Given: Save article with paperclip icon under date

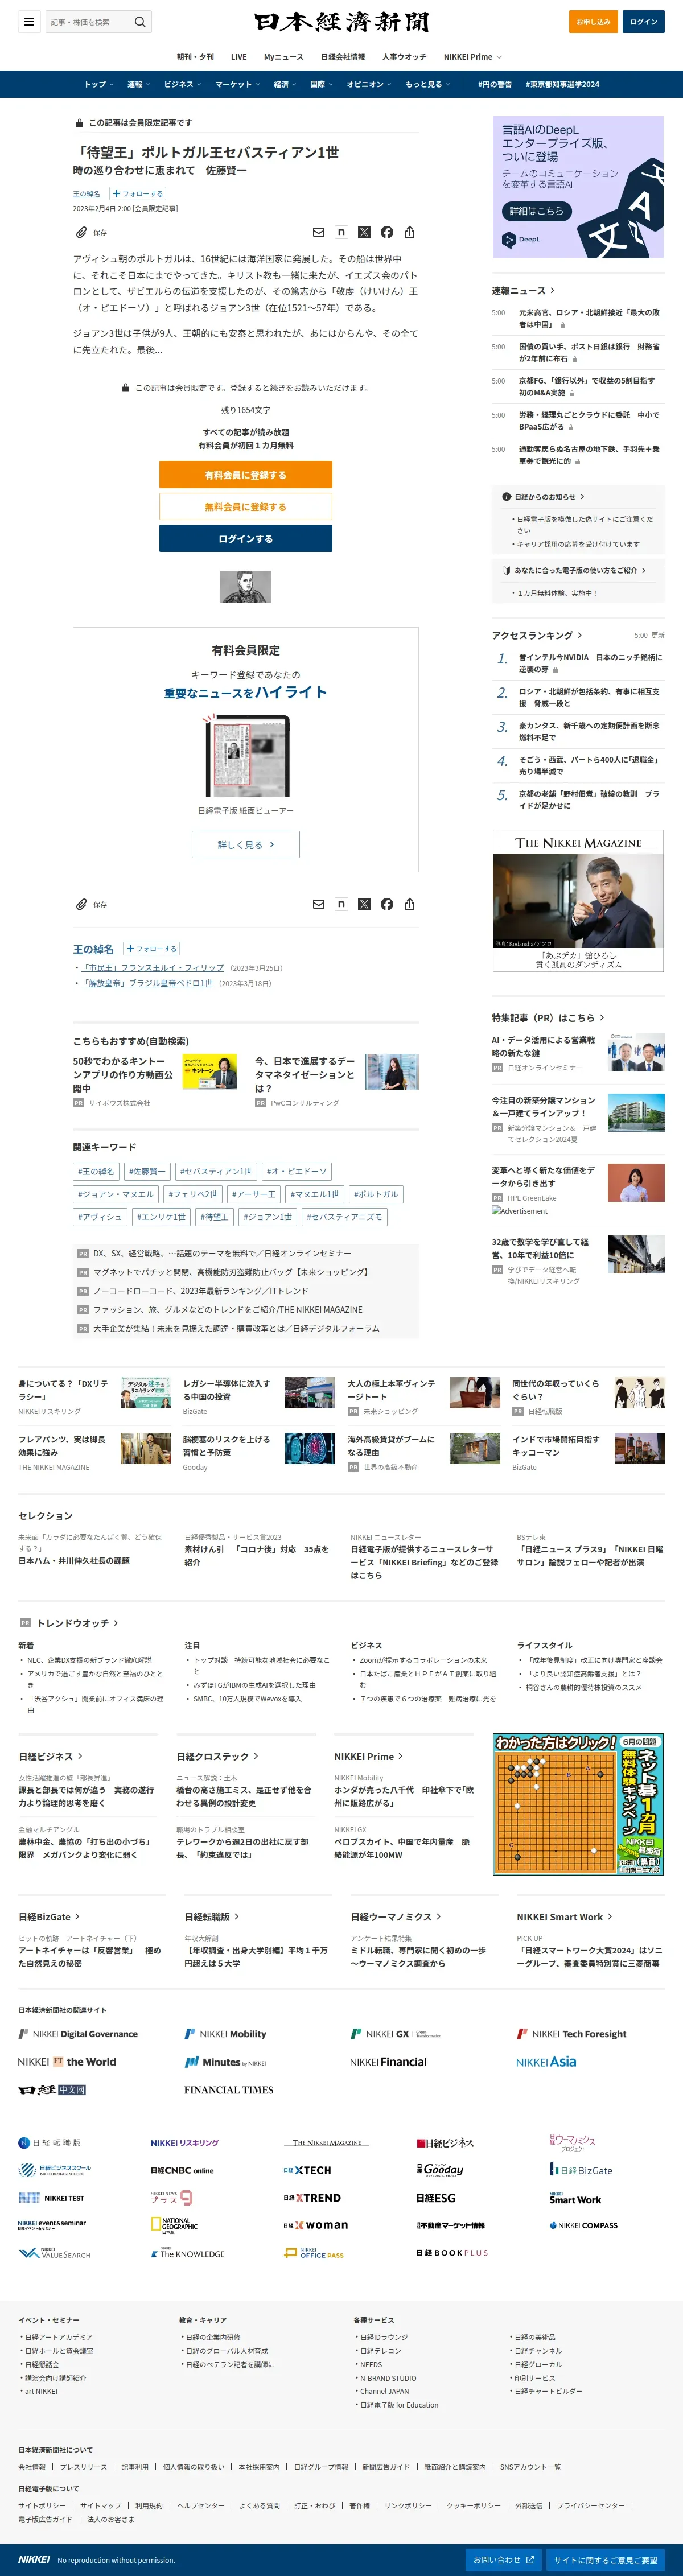Looking at the screenshot, I should tap(81, 232).
